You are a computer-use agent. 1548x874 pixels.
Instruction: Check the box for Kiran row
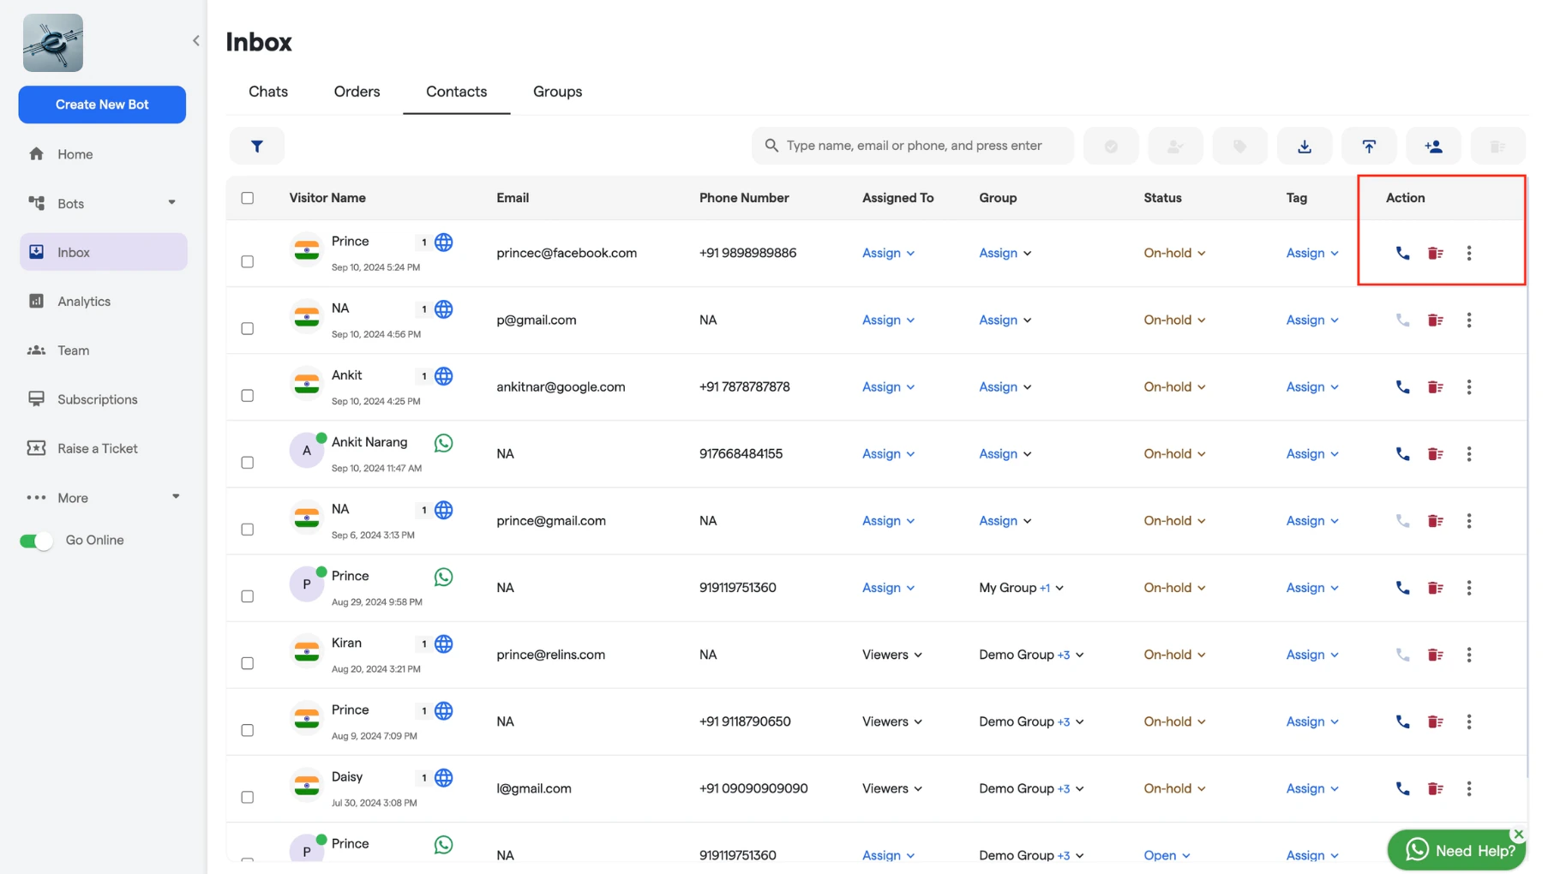248,662
